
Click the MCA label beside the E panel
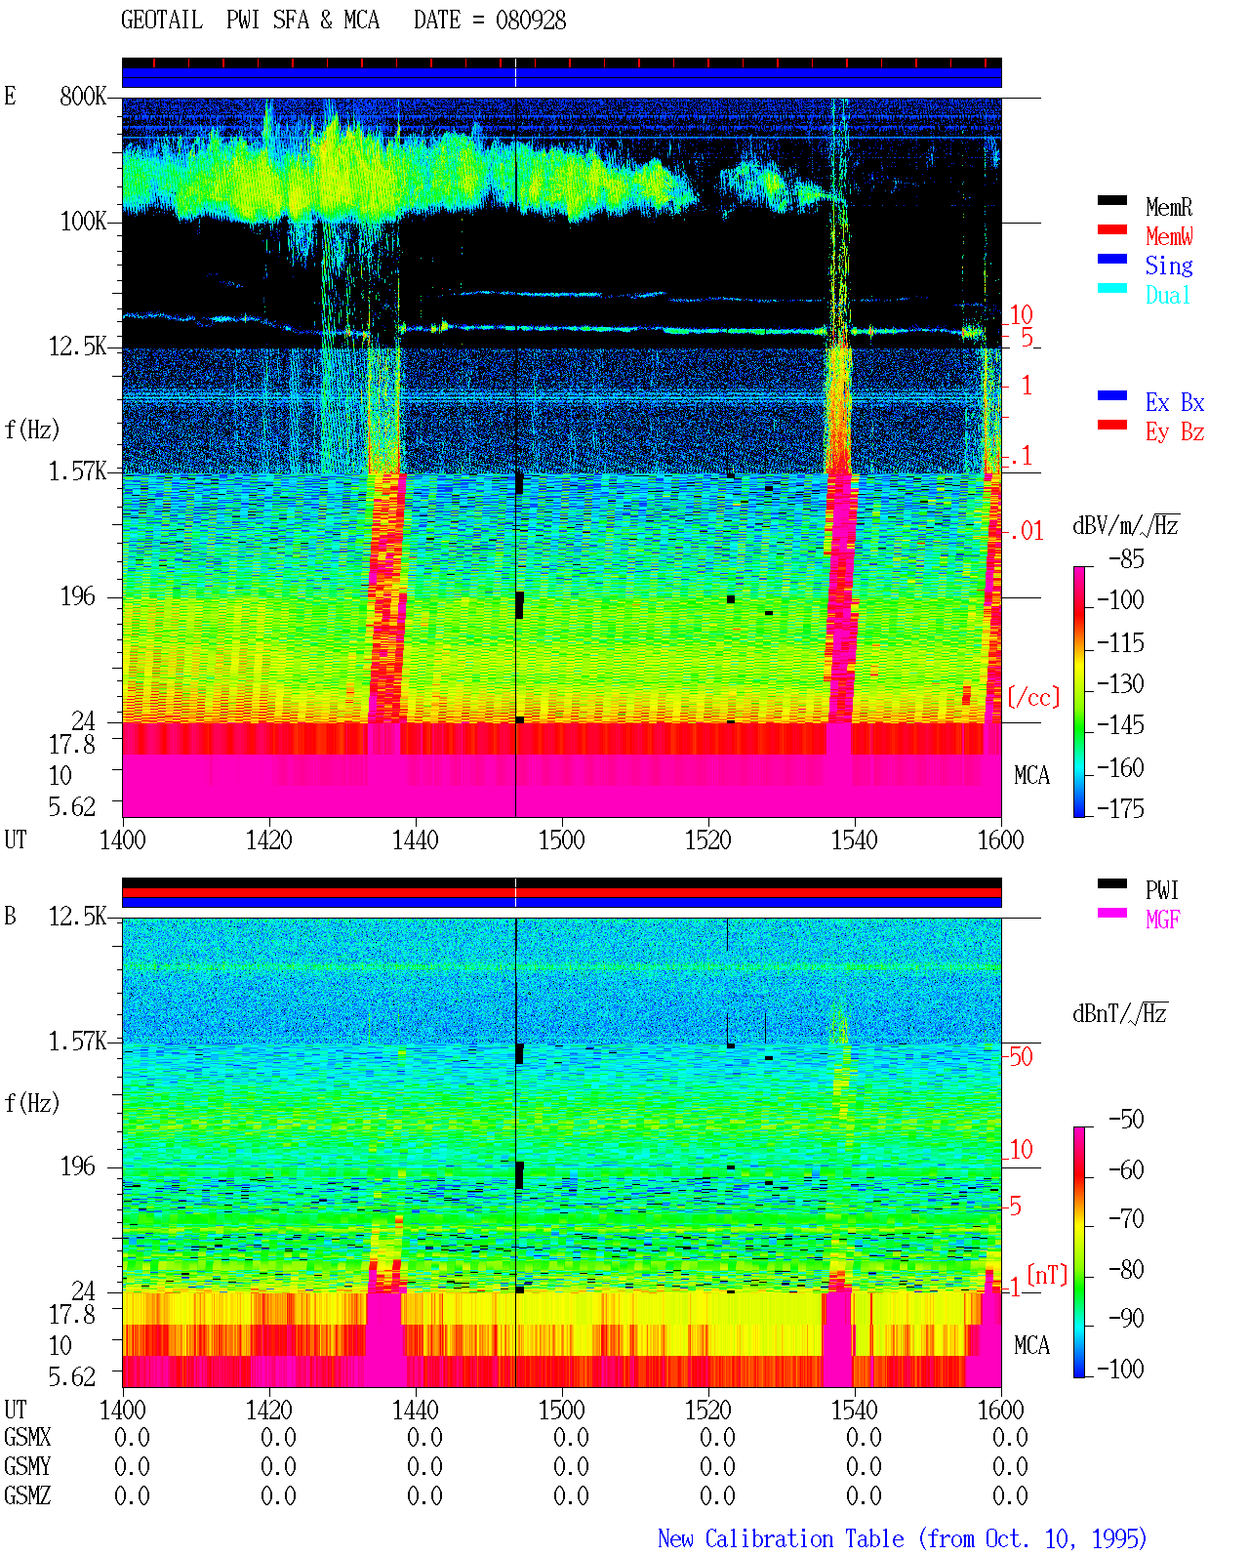1031,776
